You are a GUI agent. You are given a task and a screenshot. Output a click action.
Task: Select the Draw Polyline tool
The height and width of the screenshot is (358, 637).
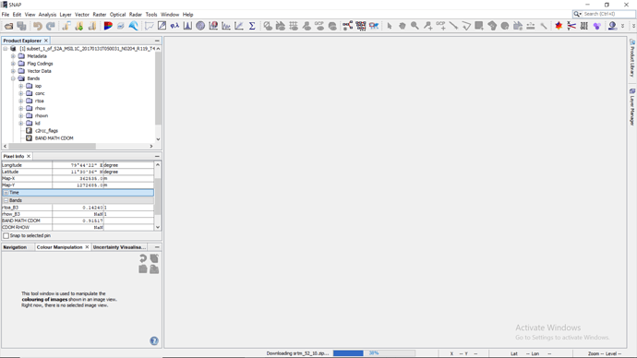pyautogui.click(x=466, y=26)
